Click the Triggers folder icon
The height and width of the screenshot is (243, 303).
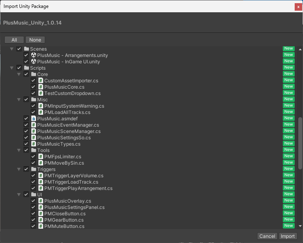coord(34,169)
